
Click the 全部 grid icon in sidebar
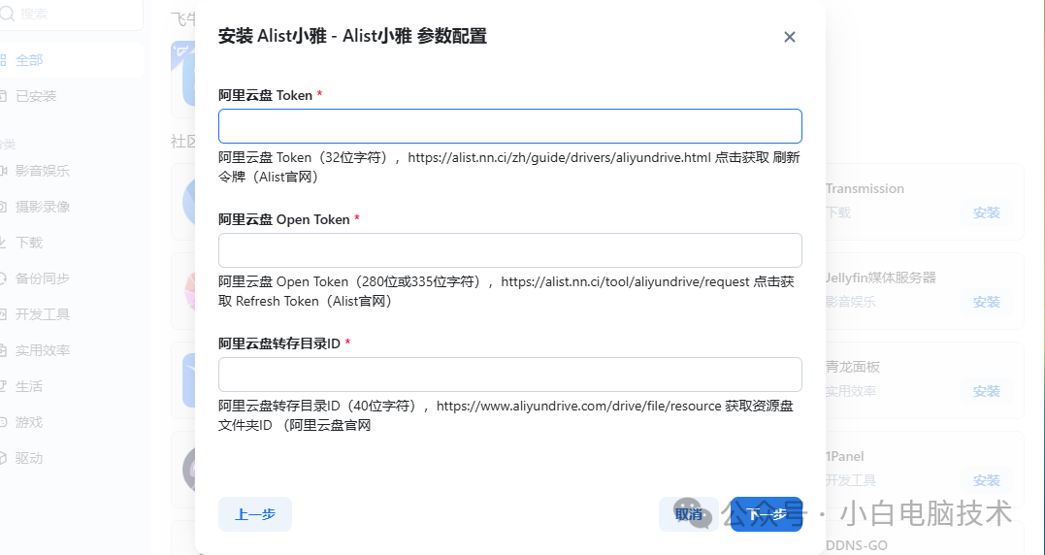click(2, 60)
